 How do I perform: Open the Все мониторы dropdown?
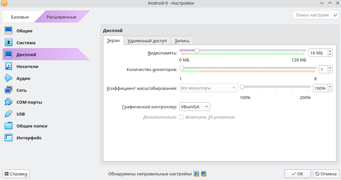(x=208, y=88)
